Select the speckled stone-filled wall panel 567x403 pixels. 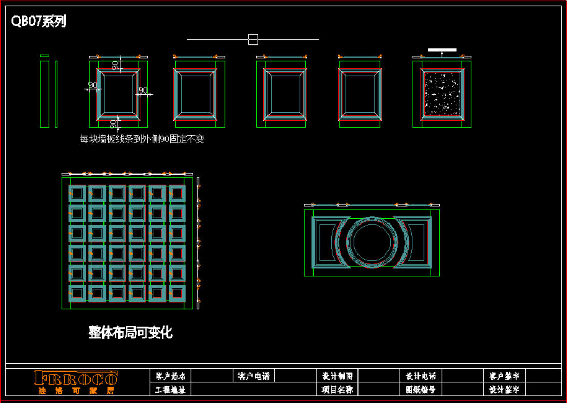coord(442,94)
